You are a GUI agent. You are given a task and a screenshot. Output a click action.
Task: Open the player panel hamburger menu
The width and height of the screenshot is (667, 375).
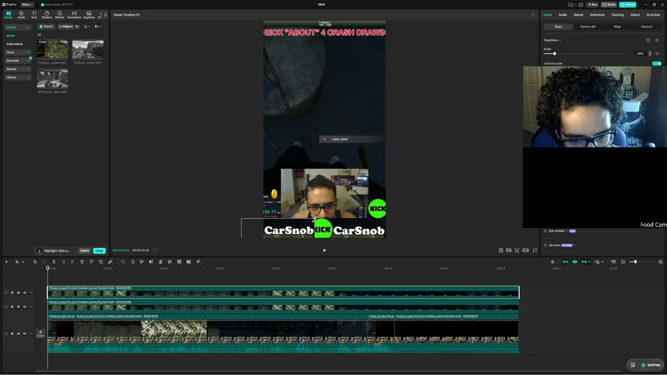click(533, 15)
